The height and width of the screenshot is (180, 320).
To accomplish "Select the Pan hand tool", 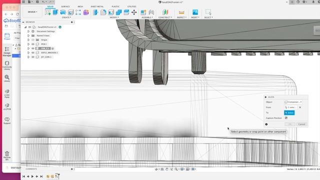I will [x=167, y=169].
